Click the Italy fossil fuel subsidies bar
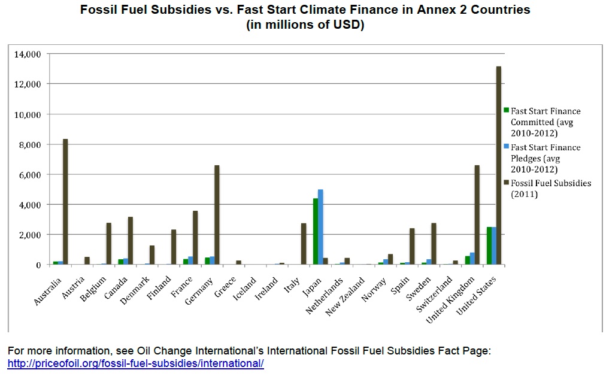Viewport: 606px width, 376px height. [304, 244]
